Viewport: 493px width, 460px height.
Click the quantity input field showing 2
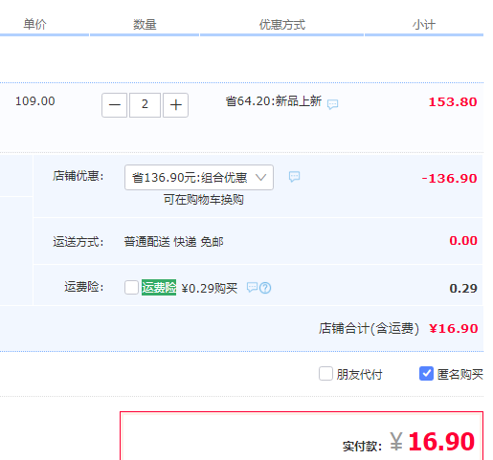point(145,105)
